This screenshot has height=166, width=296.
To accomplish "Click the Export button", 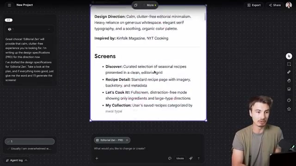I will tap(254, 5).
